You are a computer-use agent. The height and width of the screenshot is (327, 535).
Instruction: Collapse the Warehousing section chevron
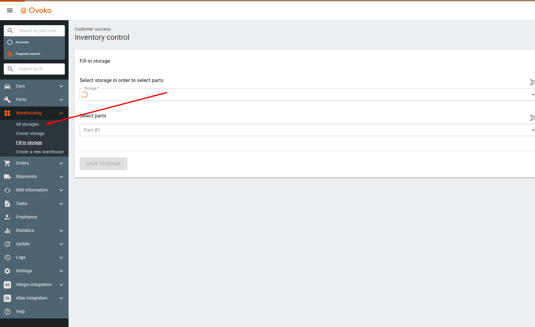(61, 113)
